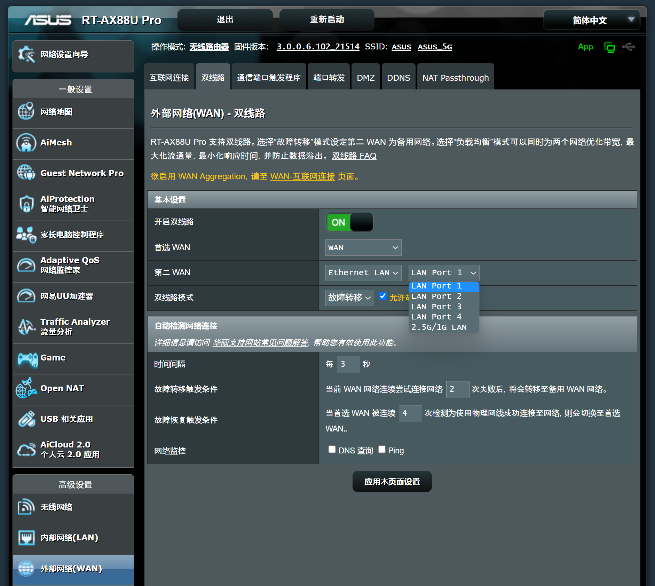Image resolution: width=655 pixels, height=586 pixels.
Task: Click the 重新启动 reboot button
Action: tap(327, 19)
